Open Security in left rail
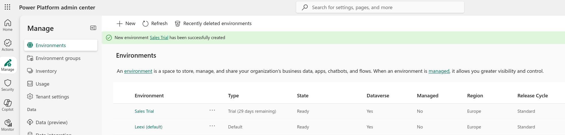This screenshot has width=565, height=135. [8, 85]
